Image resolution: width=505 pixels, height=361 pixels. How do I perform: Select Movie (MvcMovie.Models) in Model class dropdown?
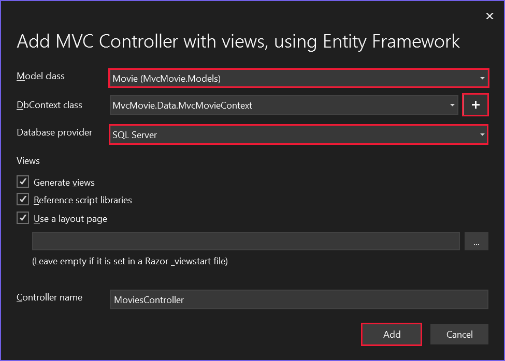290,78
